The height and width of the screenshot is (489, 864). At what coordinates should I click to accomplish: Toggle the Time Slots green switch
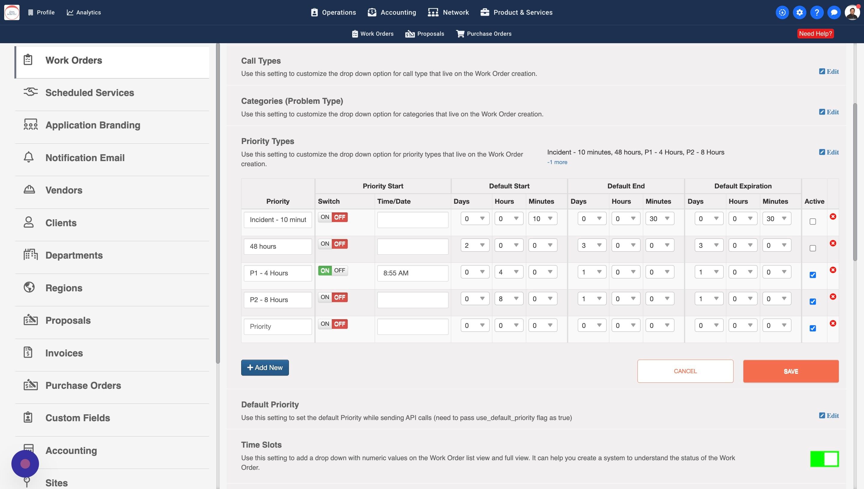point(824,459)
